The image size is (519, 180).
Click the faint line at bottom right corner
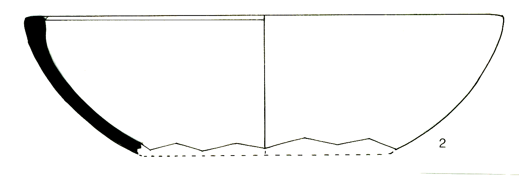pos(467,173)
